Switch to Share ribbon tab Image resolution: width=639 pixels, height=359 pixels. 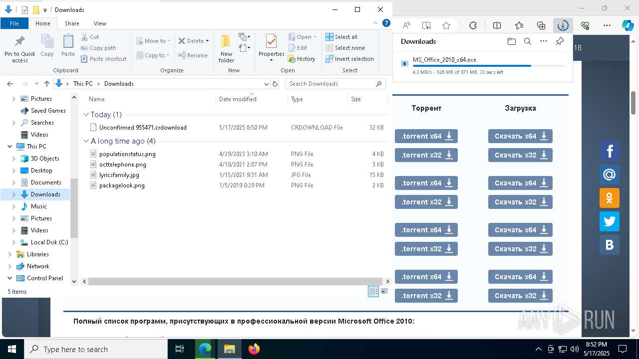(x=72, y=23)
